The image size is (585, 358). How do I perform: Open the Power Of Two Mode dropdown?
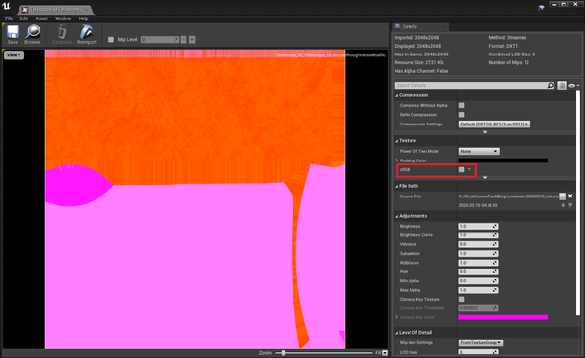pos(479,151)
